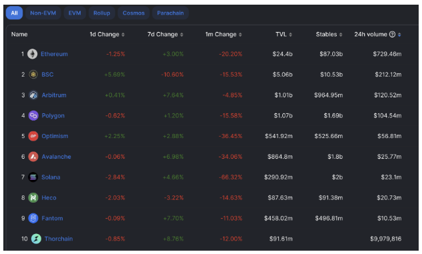Viewport: 422px width, 254px height.
Task: Switch to the Non-EVM filter tab
Action: click(x=43, y=13)
